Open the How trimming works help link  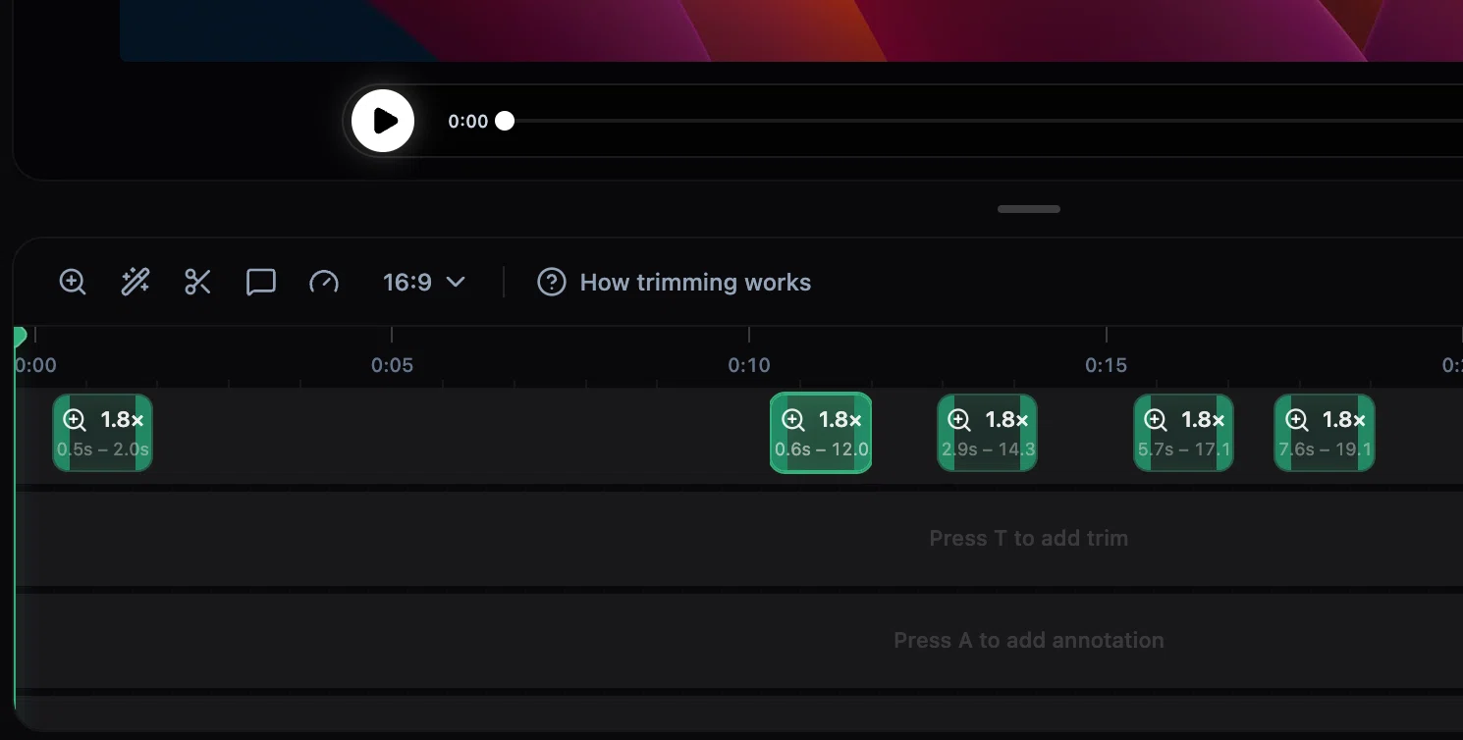pyautogui.click(x=674, y=283)
